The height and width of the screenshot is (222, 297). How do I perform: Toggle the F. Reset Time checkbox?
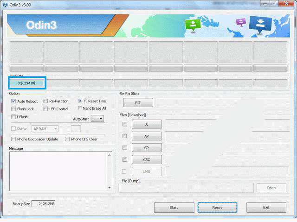pyautogui.click(x=80, y=101)
